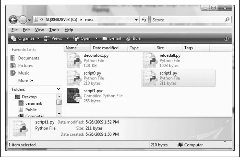The height and width of the screenshot is (157, 240).
Task: Select the script0.py file icon
Action: [x=74, y=78]
